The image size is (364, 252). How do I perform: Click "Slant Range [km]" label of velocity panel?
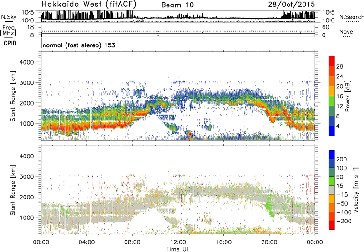(13, 190)
